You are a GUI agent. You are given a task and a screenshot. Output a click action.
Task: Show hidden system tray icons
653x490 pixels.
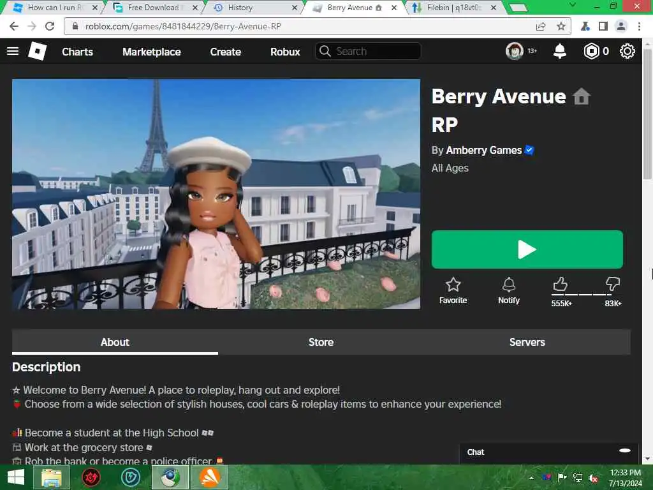[x=531, y=477]
